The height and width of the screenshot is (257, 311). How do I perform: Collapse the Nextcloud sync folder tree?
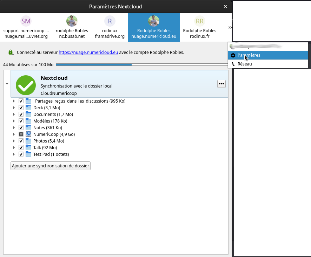tap(7, 84)
